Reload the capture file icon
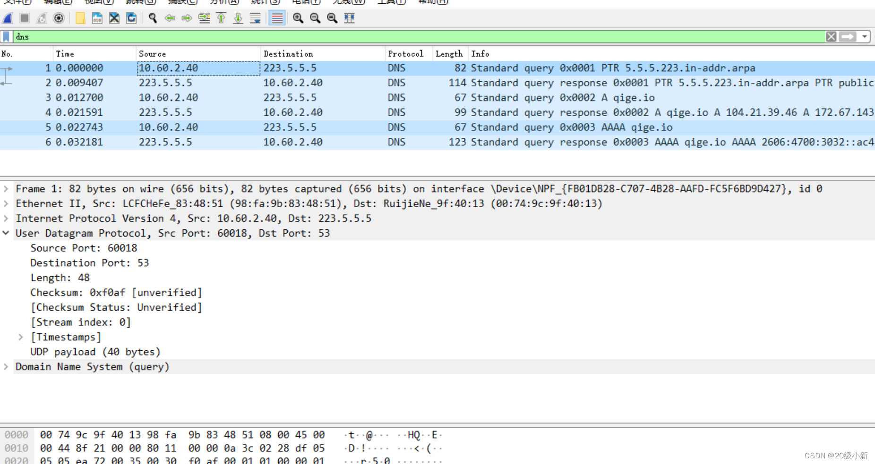Image resolution: width=875 pixels, height=464 pixels. point(131,18)
